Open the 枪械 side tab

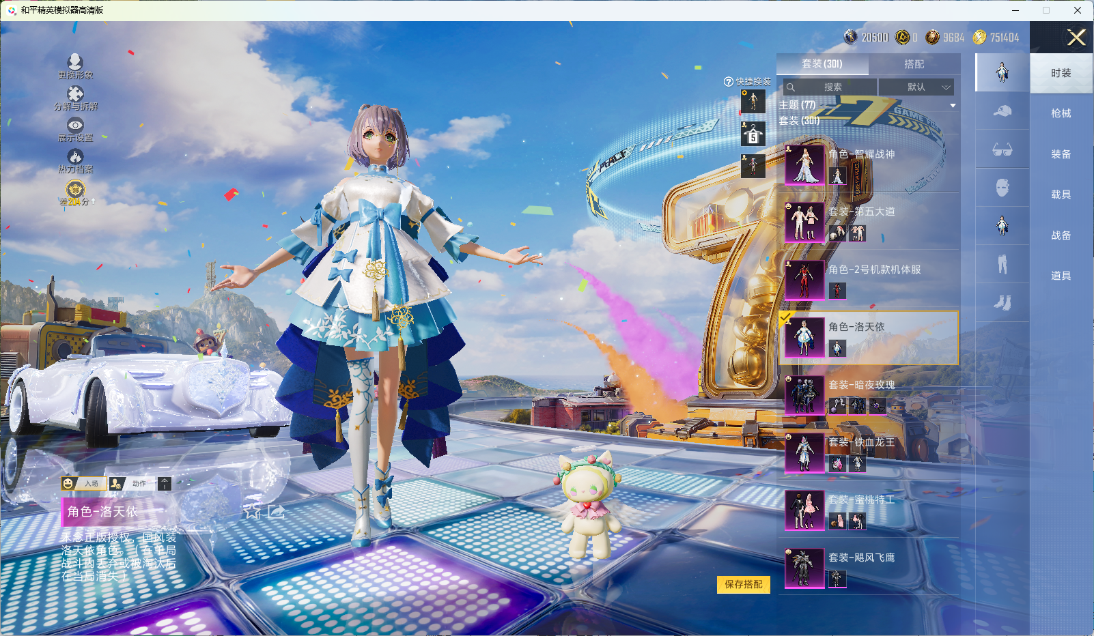[1061, 113]
